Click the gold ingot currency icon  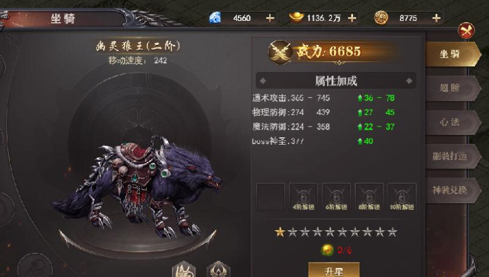[x=296, y=17]
